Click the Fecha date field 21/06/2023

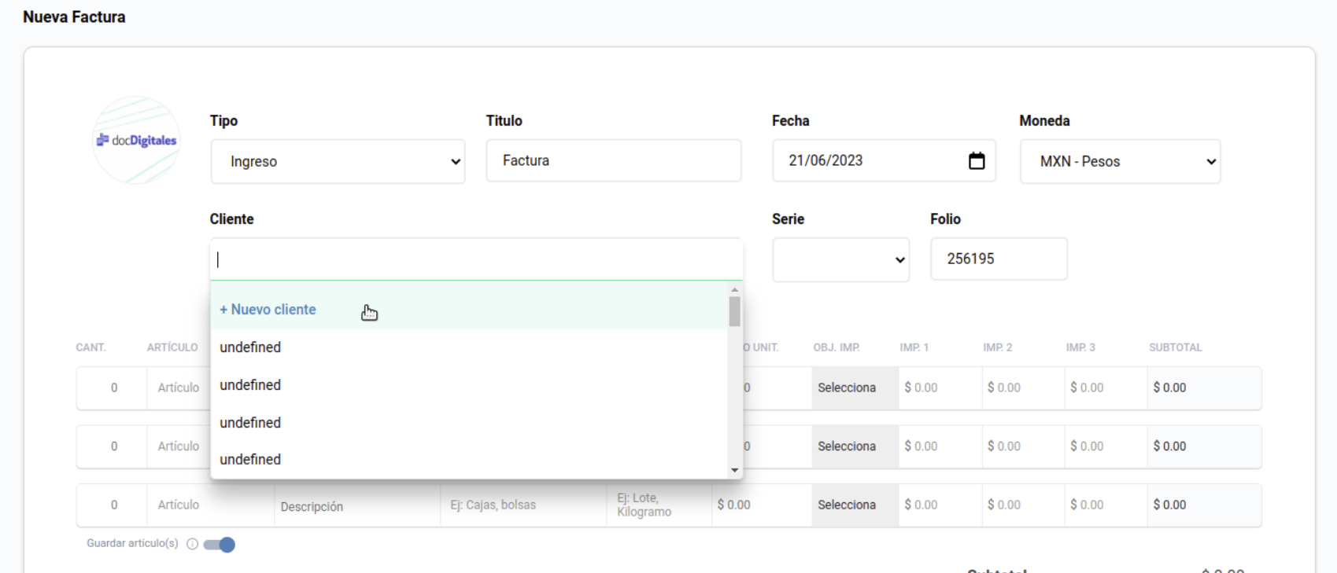coord(884,160)
